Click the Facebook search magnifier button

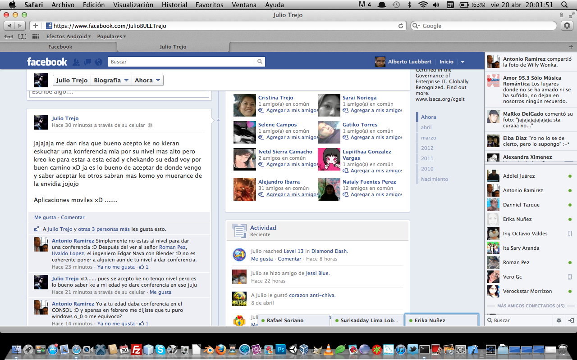coord(260,62)
